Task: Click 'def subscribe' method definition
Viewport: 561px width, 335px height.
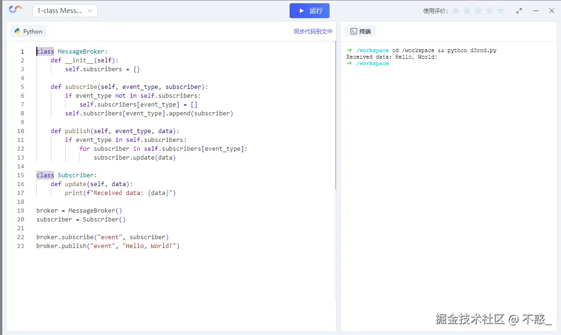Action: tap(129, 87)
